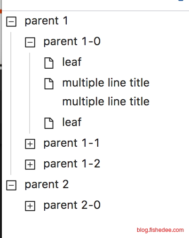The width and height of the screenshot is (189, 238).
Task: Expand the parent 2-0 node
Action: coord(30,206)
